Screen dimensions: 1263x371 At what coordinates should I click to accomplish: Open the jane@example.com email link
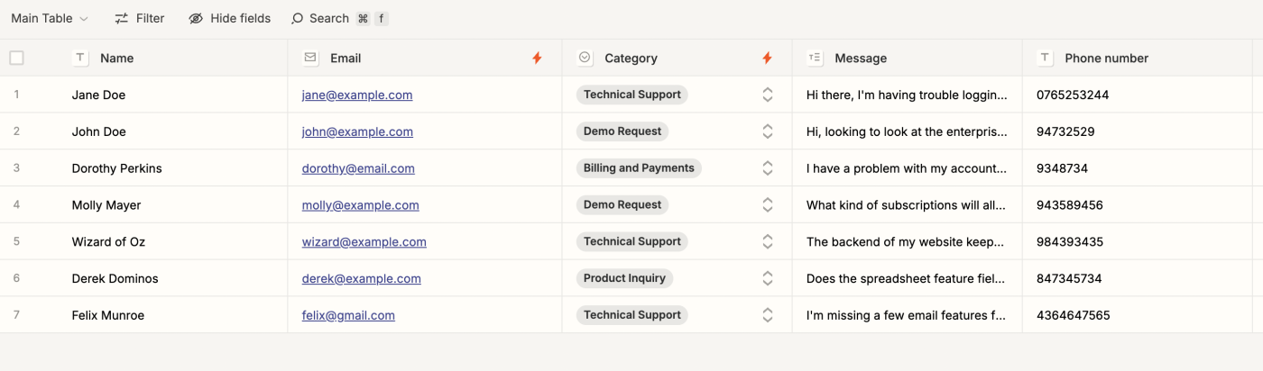357,95
